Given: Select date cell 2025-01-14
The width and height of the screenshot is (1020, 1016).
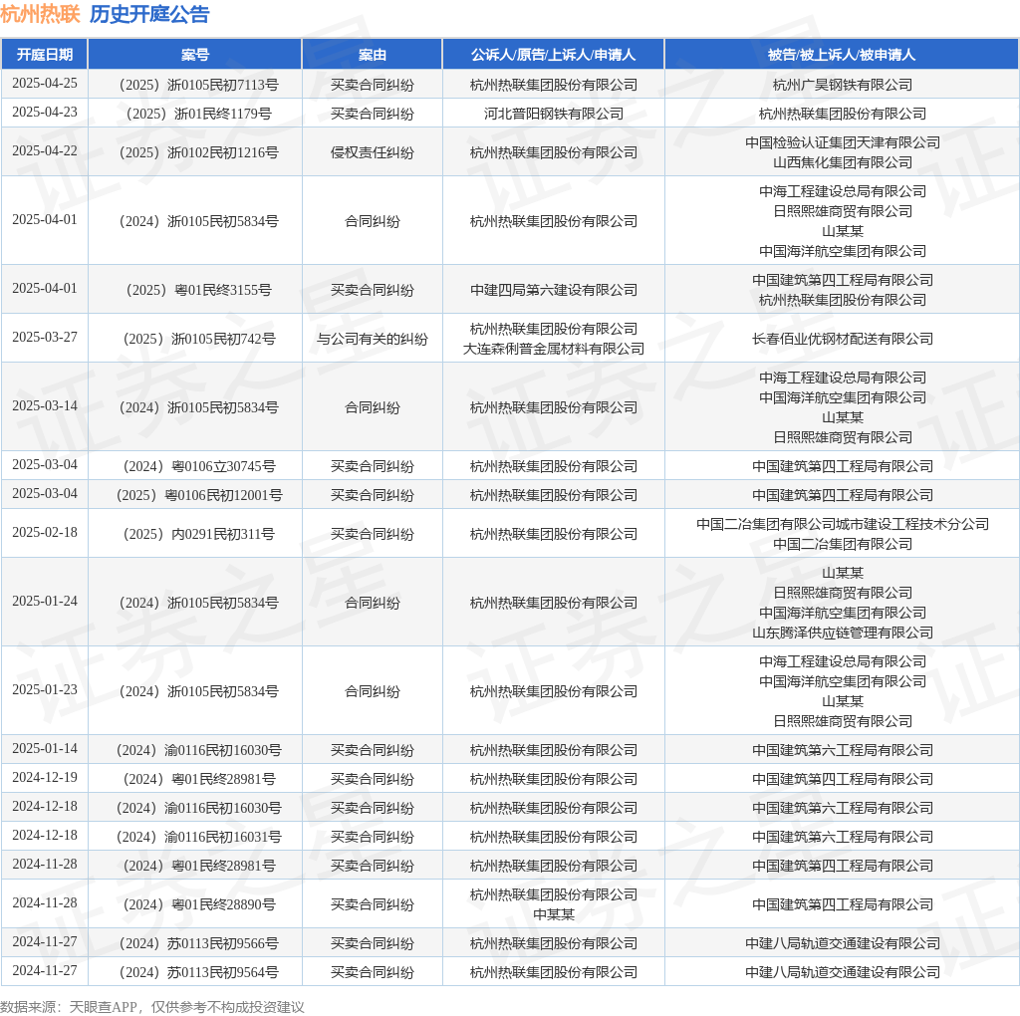Looking at the screenshot, I should (x=44, y=749).
